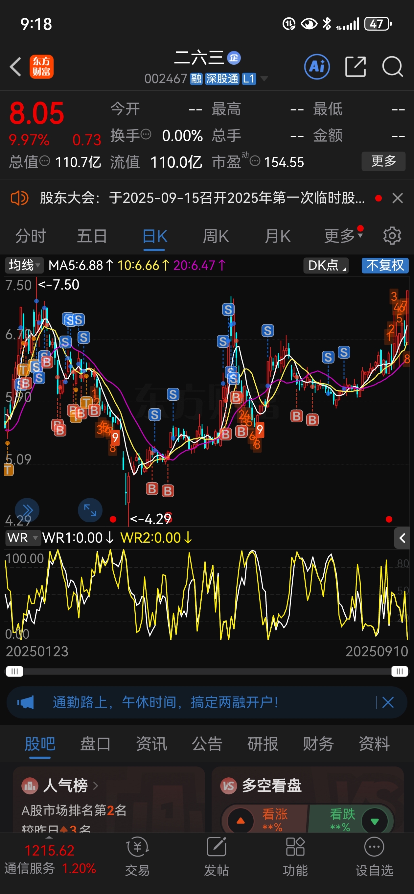Tap the back arrow icon
414x894 pixels.
pyautogui.click(x=16, y=67)
